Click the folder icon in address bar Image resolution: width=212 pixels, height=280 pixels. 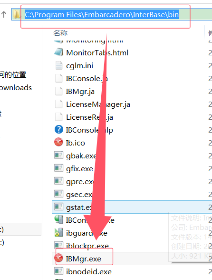[17, 14]
